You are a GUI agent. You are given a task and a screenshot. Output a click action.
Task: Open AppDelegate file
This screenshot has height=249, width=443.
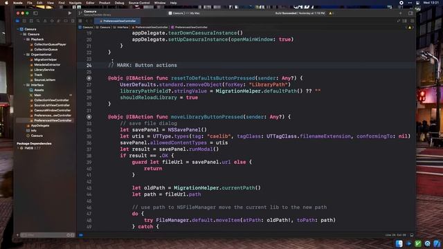(x=40, y=126)
